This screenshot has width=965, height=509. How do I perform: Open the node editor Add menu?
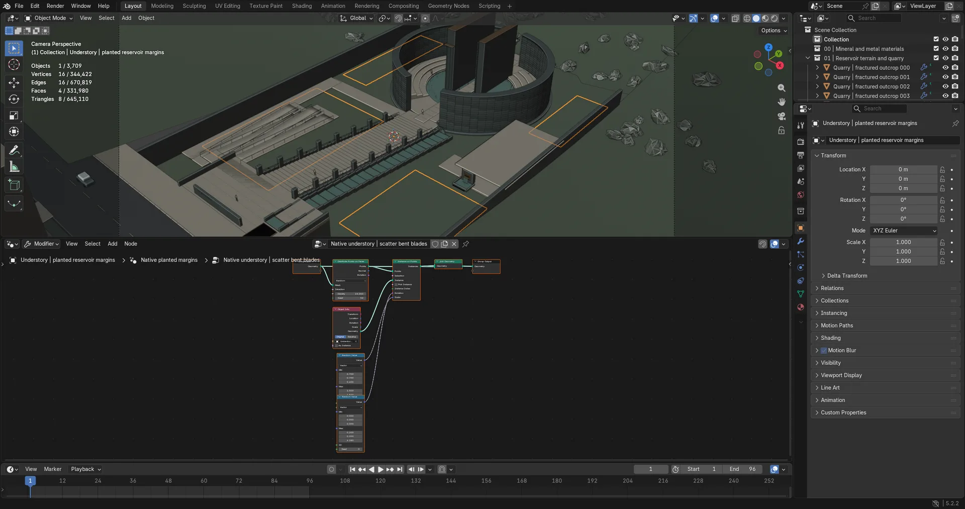coord(113,244)
